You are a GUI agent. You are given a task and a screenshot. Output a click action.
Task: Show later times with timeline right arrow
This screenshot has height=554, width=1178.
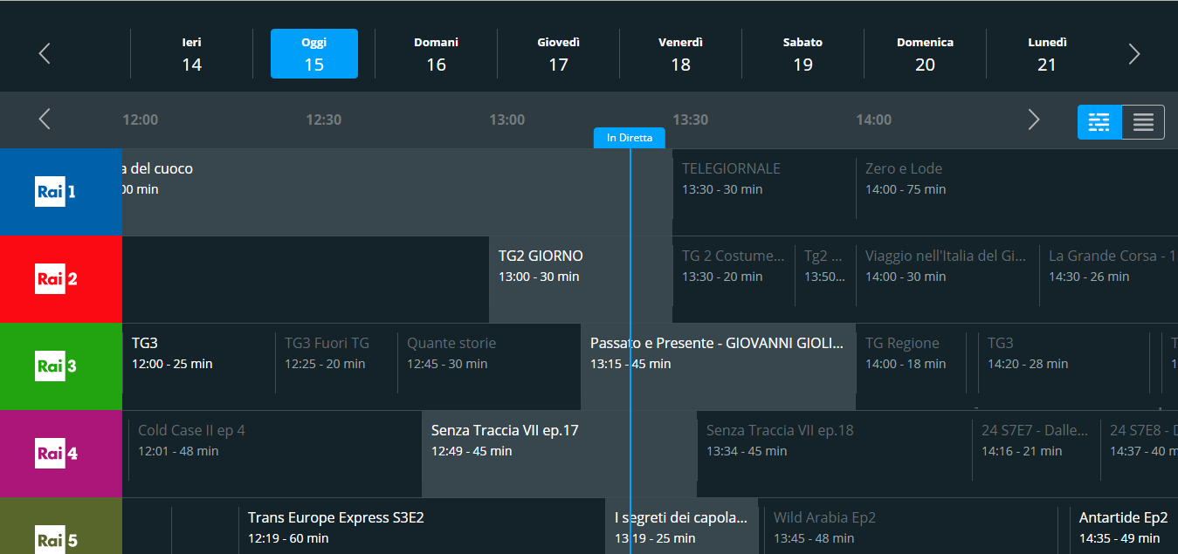coord(1034,120)
